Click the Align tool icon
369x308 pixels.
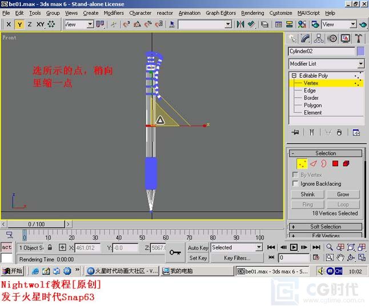pos(251,24)
